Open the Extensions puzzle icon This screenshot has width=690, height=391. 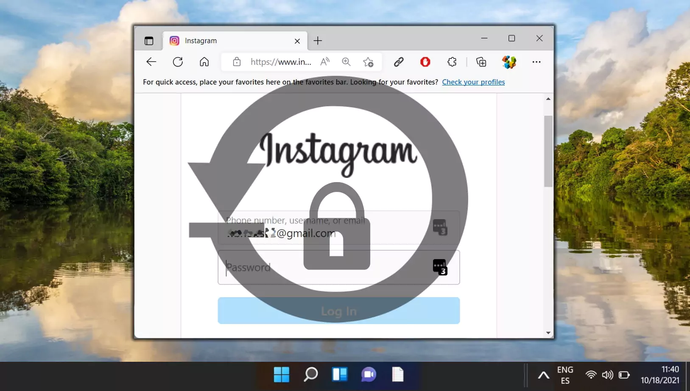pos(452,62)
